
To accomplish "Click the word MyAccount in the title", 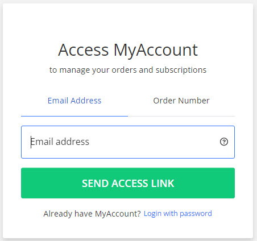I will click(156, 51).
